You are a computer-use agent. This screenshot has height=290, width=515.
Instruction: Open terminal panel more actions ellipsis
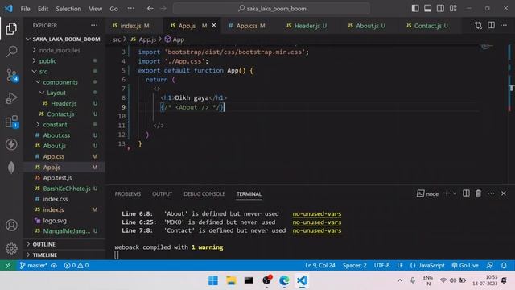491,193
